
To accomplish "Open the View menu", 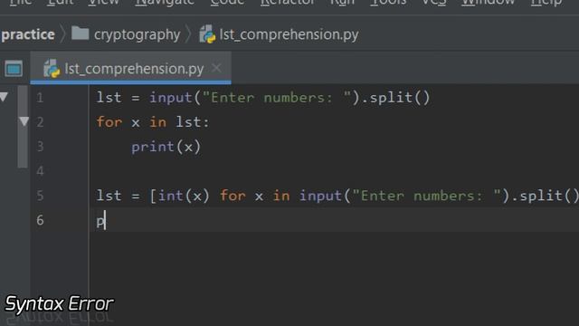I will (x=103, y=2).
